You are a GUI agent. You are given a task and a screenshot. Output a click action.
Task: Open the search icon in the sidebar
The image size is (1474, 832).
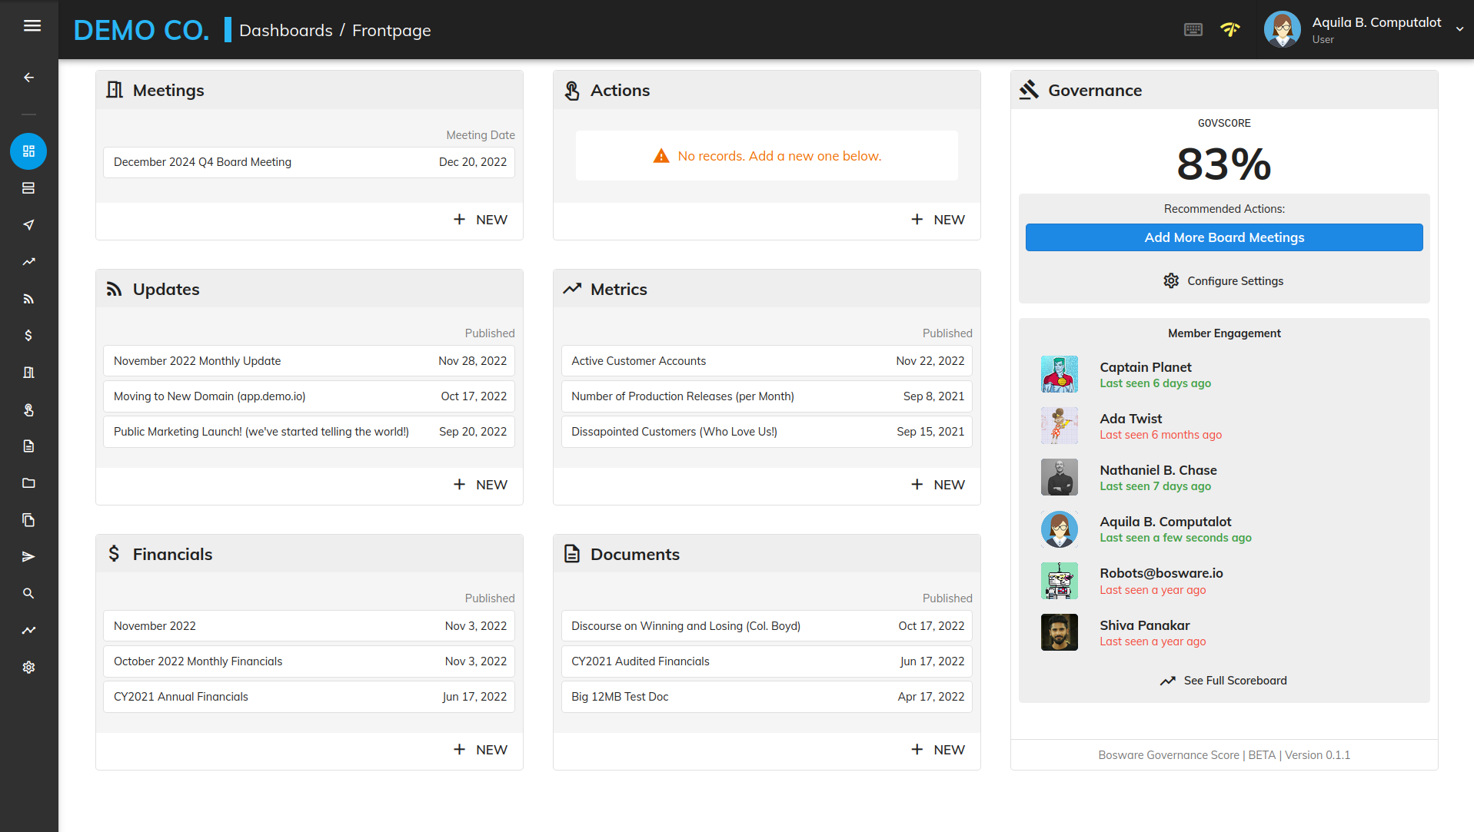click(28, 594)
